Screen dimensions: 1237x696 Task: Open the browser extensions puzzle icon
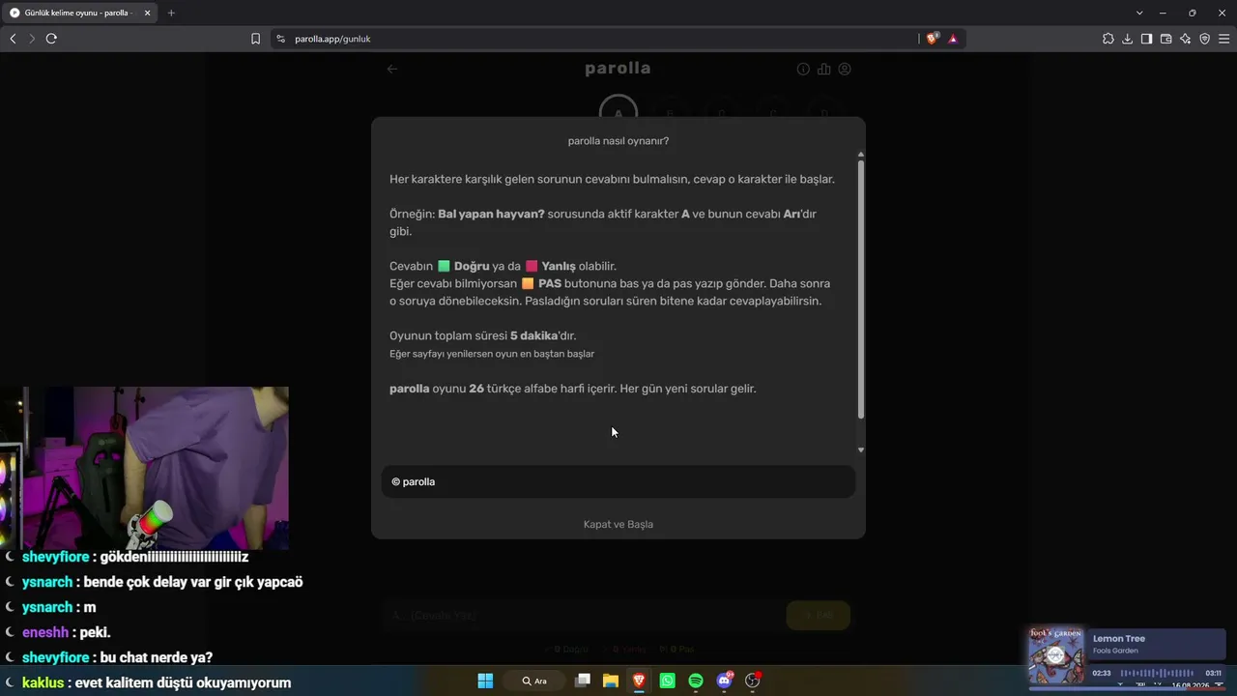coord(1108,39)
